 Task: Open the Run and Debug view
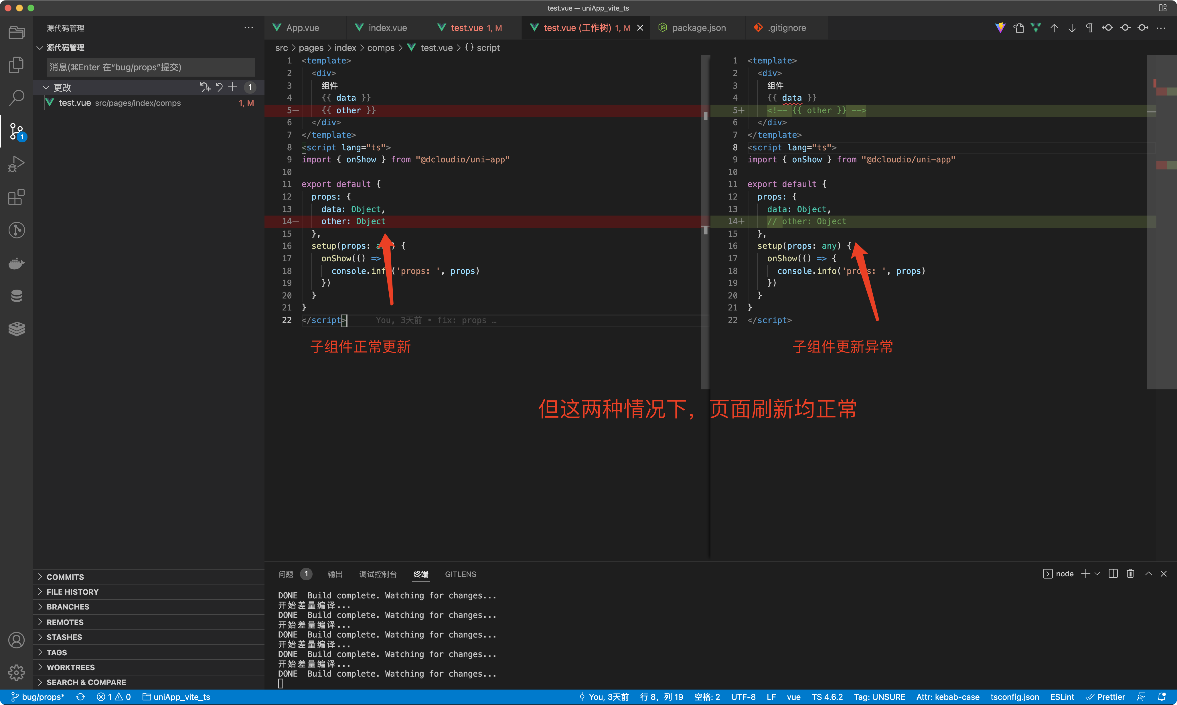[17, 164]
